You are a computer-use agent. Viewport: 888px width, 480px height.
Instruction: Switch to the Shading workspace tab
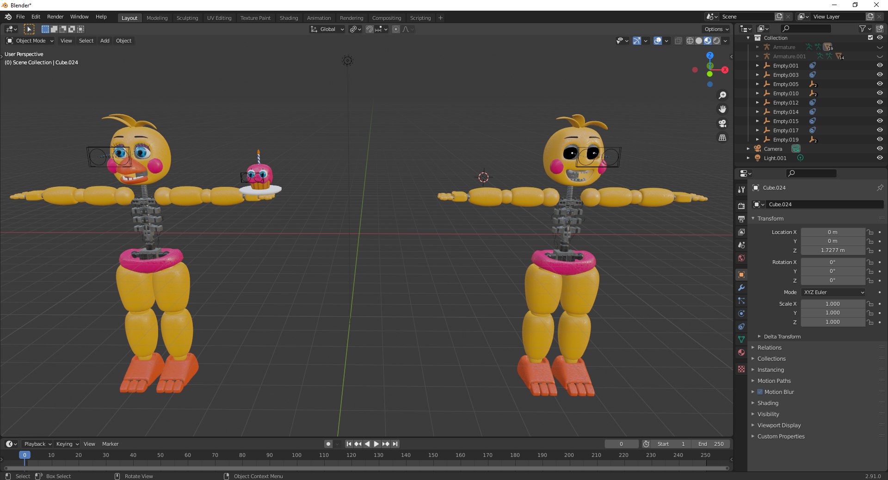click(289, 18)
